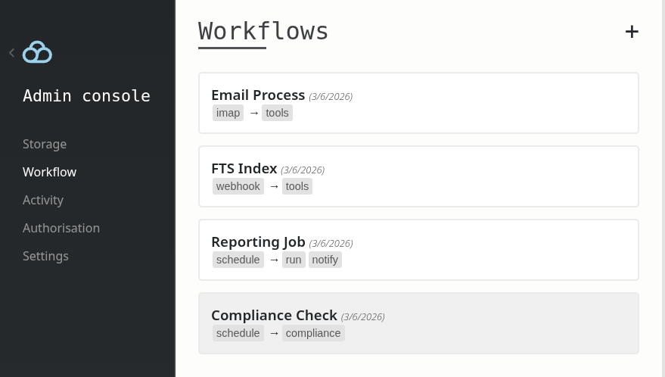Go to Activity section
Viewport: 665px width, 377px height.
[43, 200]
